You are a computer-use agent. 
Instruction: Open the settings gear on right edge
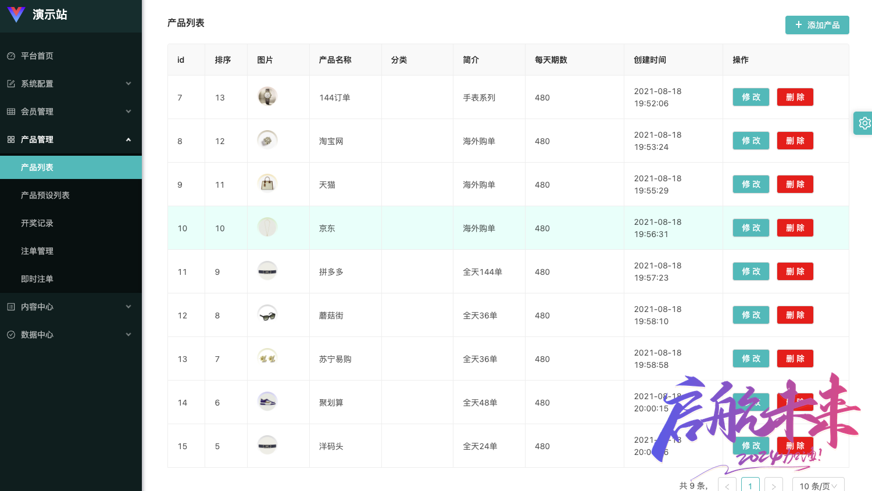[x=864, y=123]
